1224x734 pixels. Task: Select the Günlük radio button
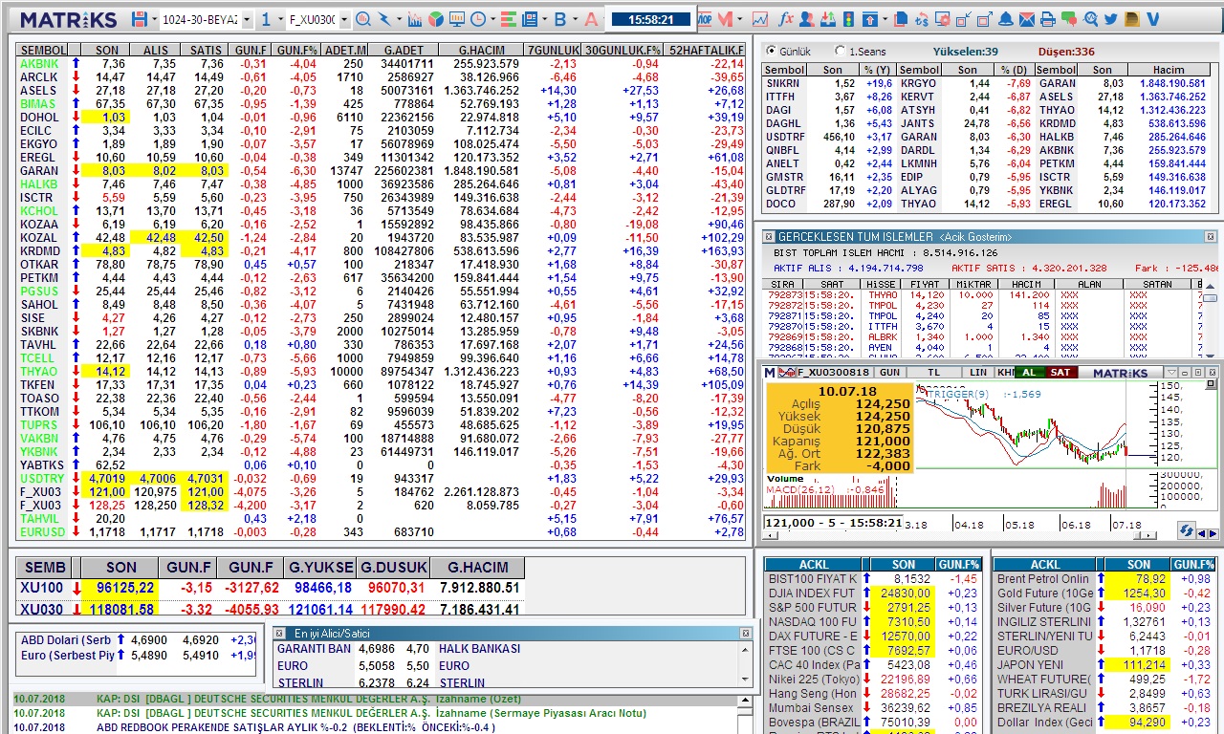(771, 51)
